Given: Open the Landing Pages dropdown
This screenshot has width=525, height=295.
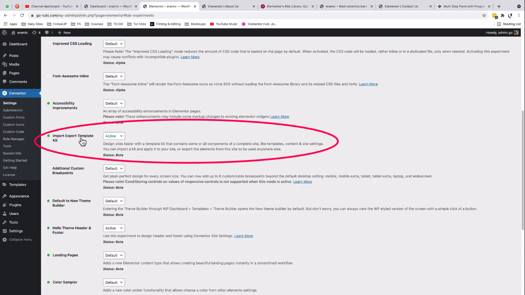Looking at the screenshot, I should (114, 255).
